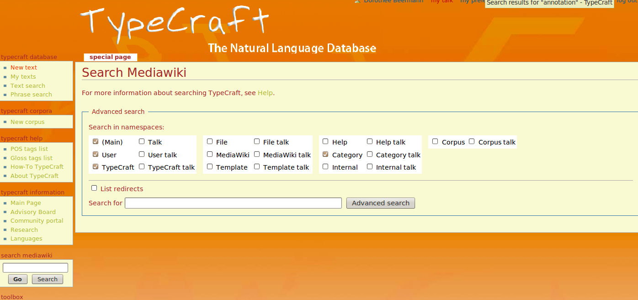
Task: Go to Main Page
Action: pos(26,203)
